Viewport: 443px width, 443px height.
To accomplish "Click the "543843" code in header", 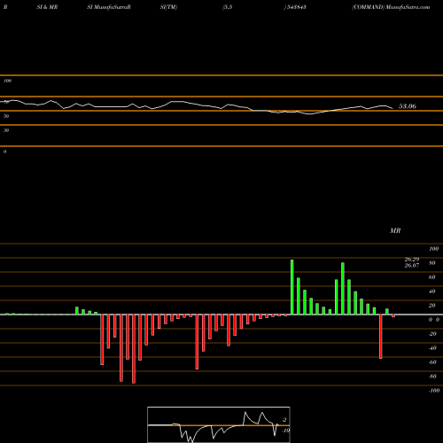I will tap(296, 7).
